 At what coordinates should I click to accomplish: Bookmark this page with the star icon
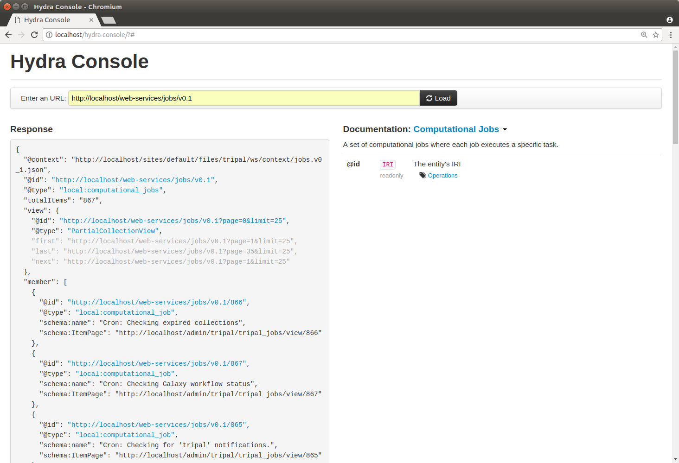coord(656,35)
